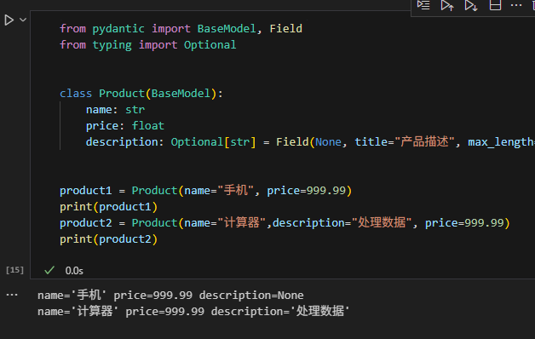Open the output more actions ellipsis menu
The image size is (535, 339).
[x=12, y=295]
